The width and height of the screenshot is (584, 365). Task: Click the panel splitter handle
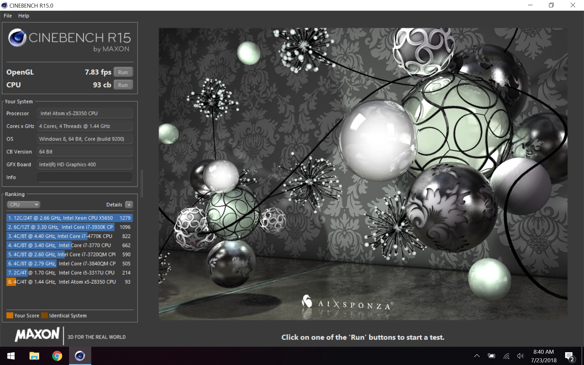141,183
